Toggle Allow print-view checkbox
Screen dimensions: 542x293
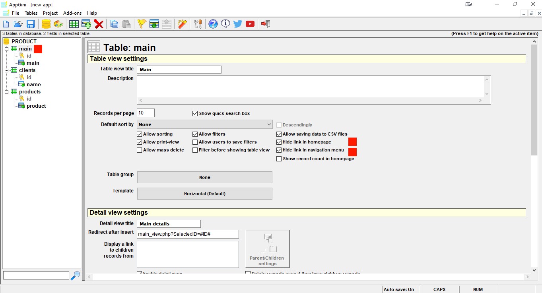(139, 142)
